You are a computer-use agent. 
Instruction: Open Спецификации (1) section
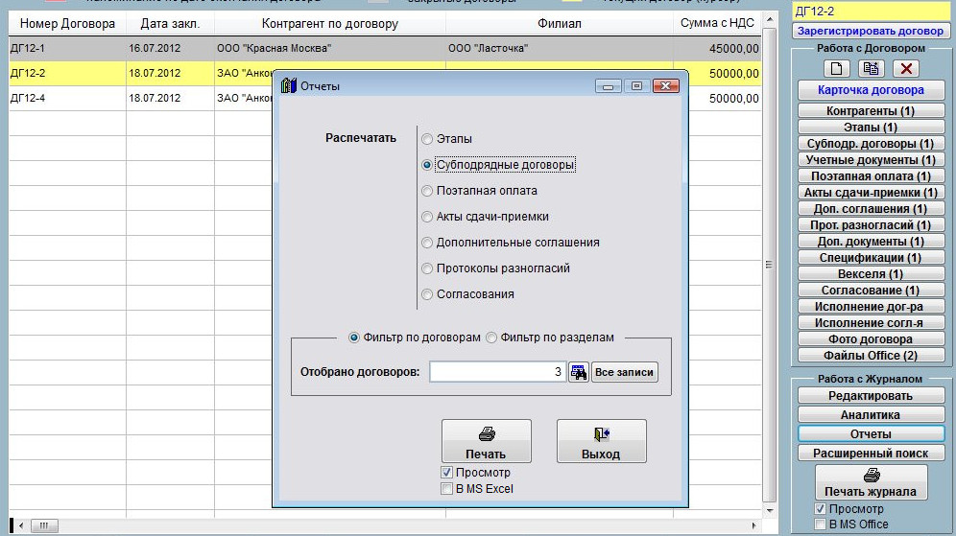pos(871,258)
